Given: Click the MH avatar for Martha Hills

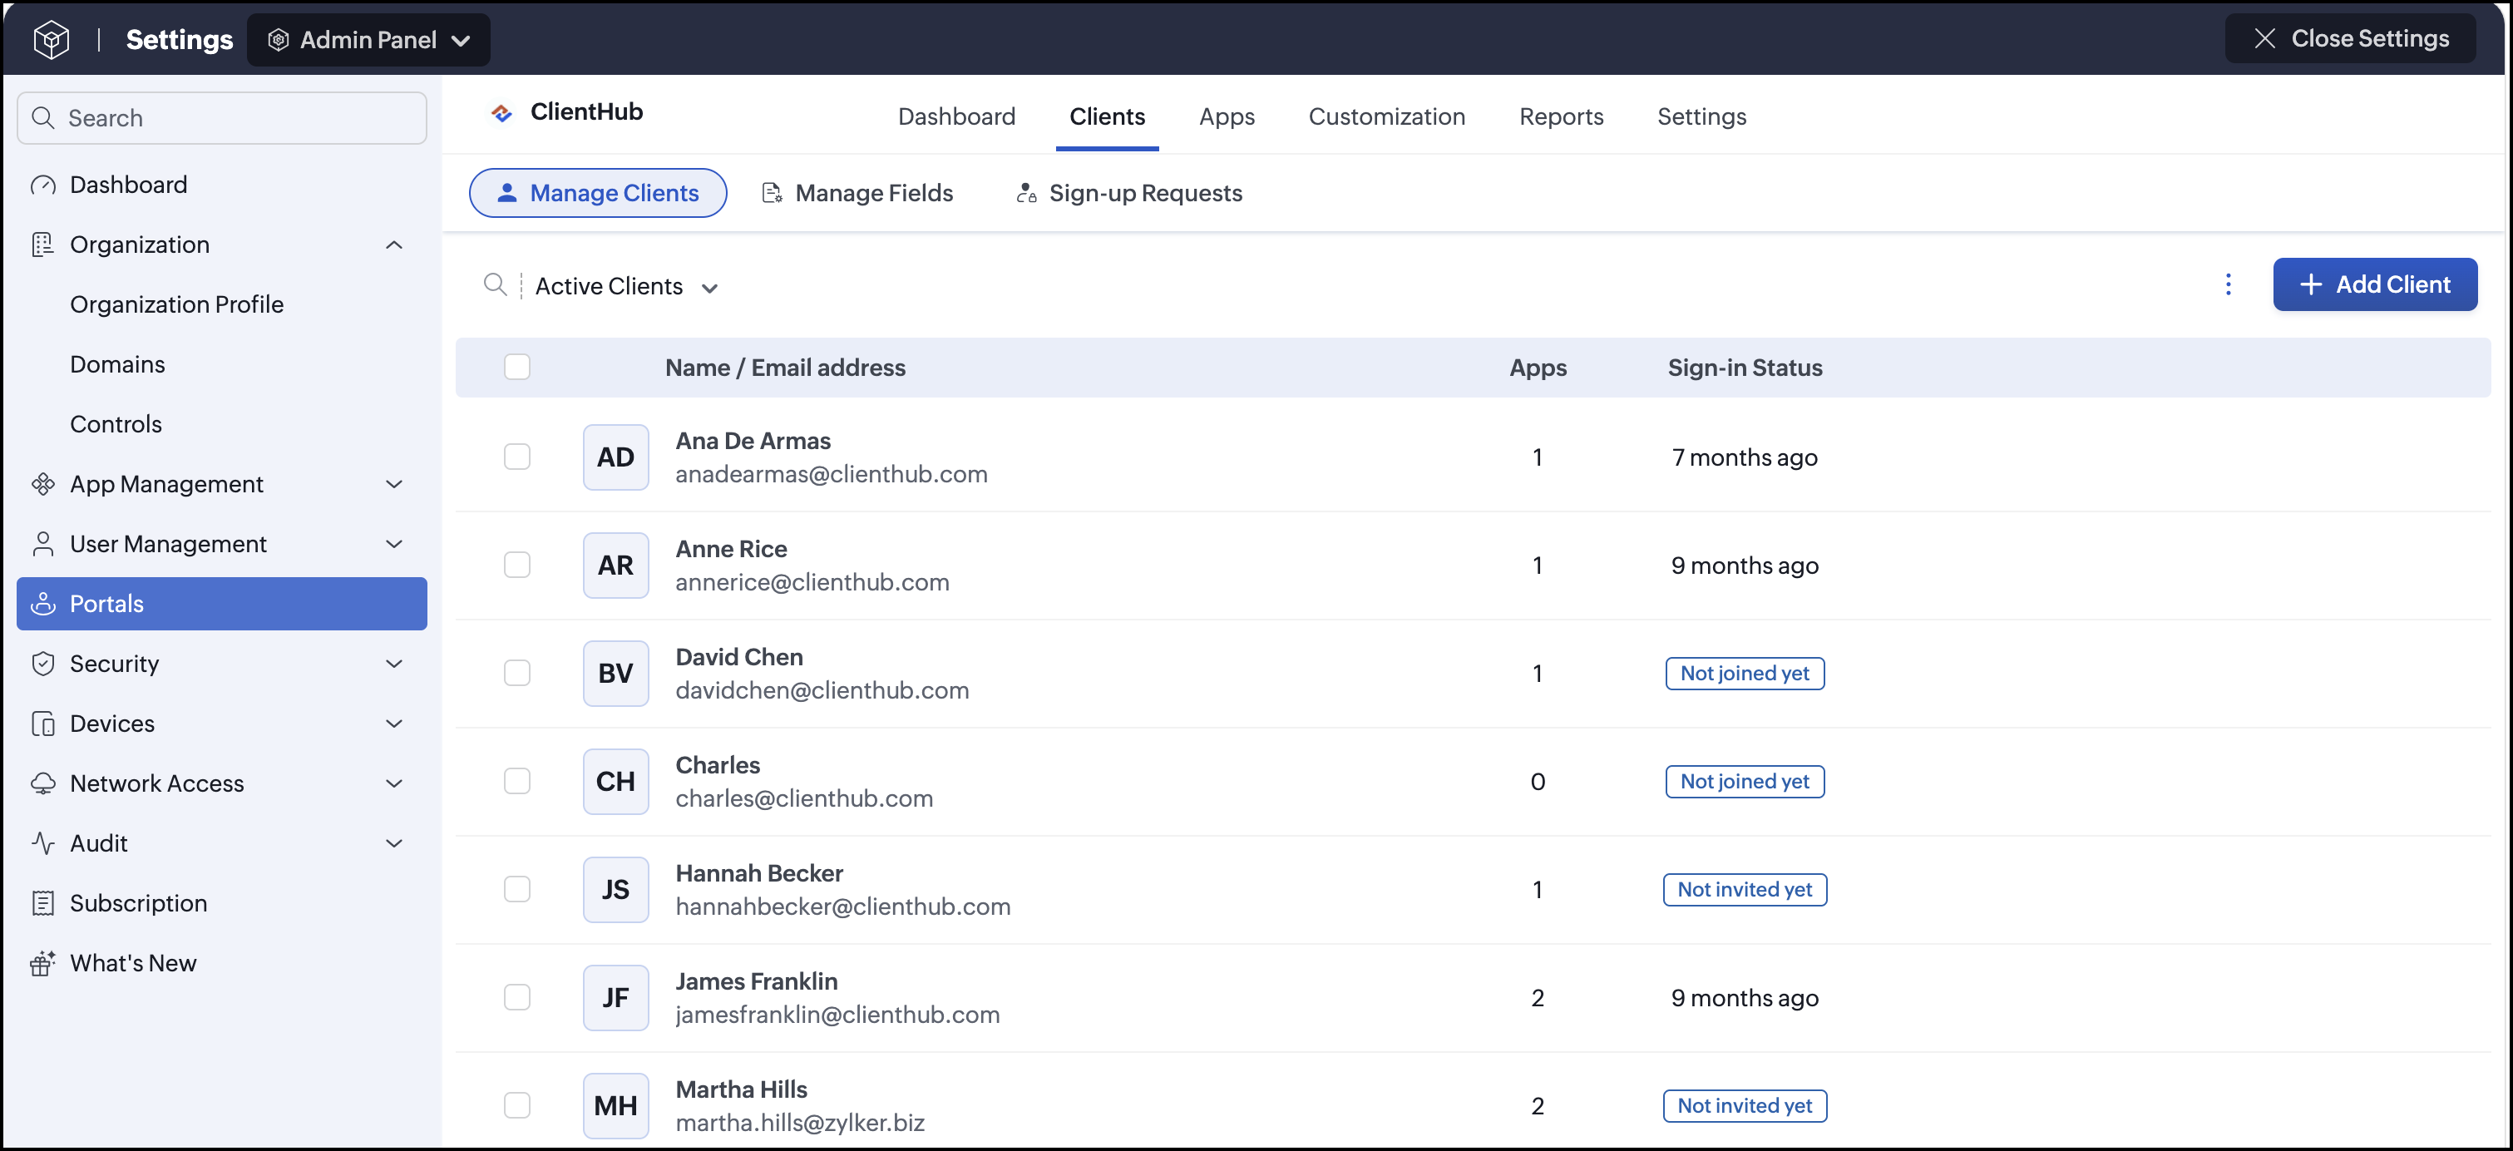Looking at the screenshot, I should (x=615, y=1106).
